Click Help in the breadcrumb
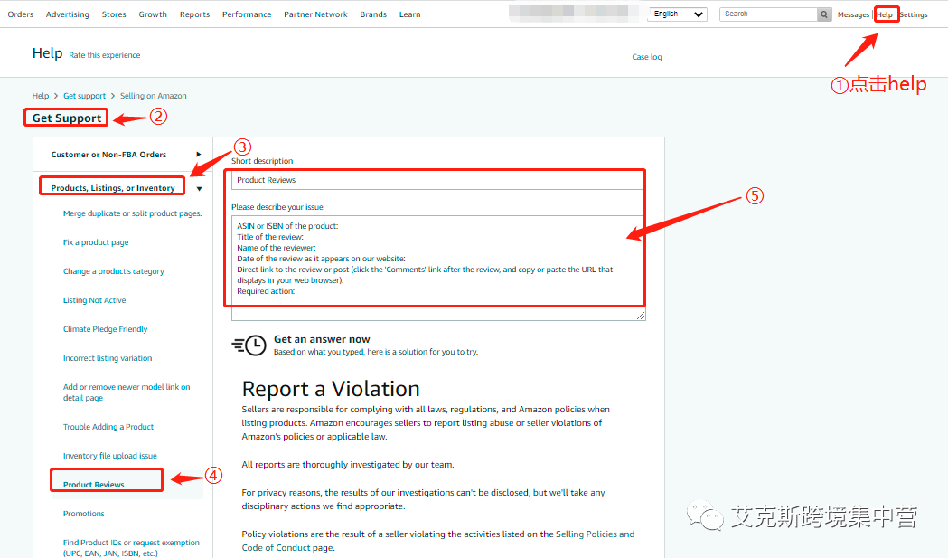Screen dimensions: 948x558 [x=41, y=96]
